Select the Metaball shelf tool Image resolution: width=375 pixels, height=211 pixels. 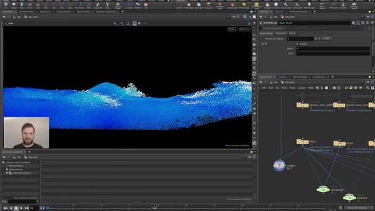coord(138,5)
